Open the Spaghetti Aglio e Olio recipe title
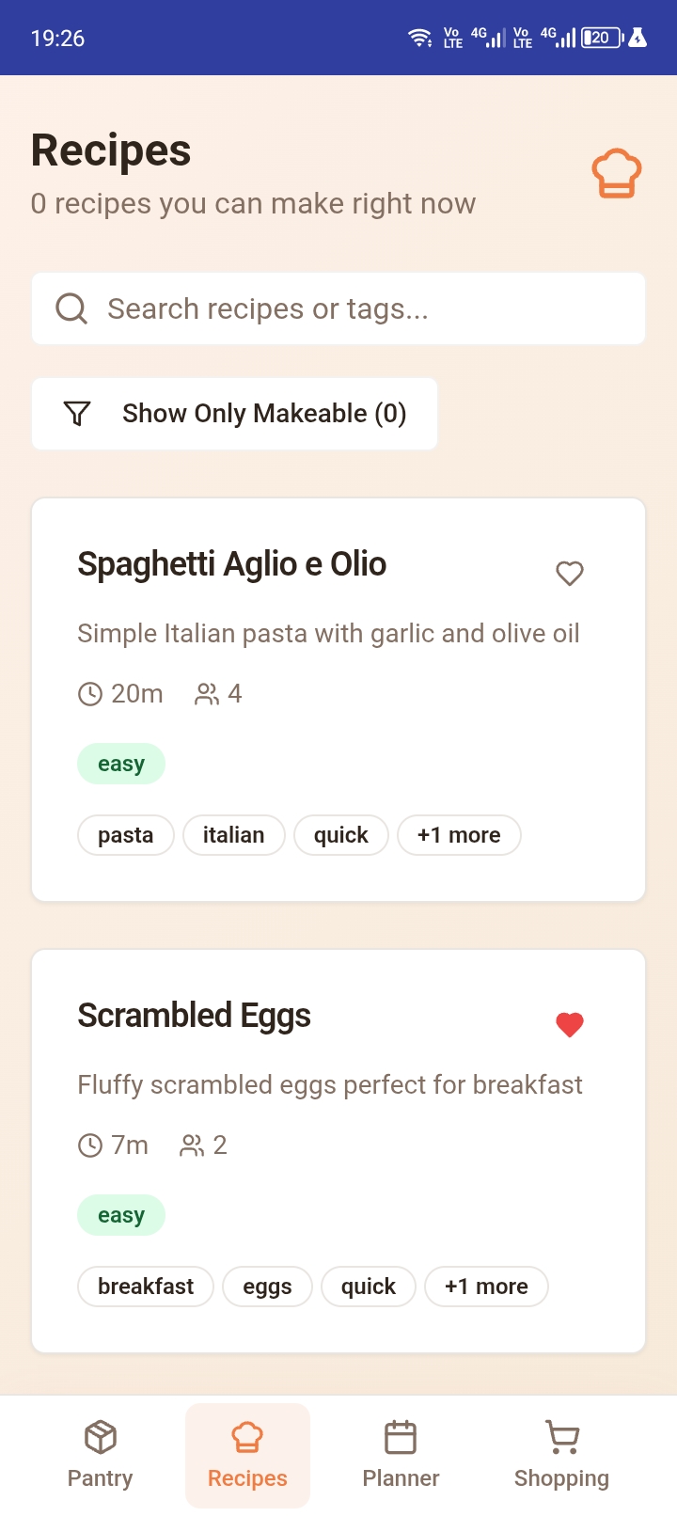This screenshot has height=1516, width=677. click(x=231, y=564)
